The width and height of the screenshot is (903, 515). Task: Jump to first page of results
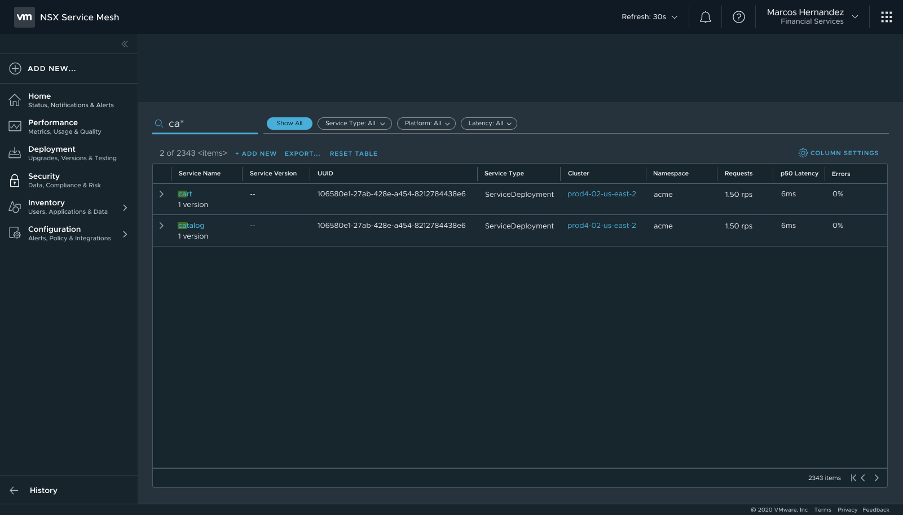[853, 478]
